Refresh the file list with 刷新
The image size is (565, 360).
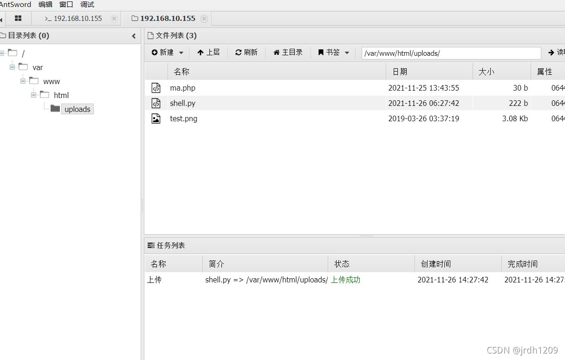246,52
